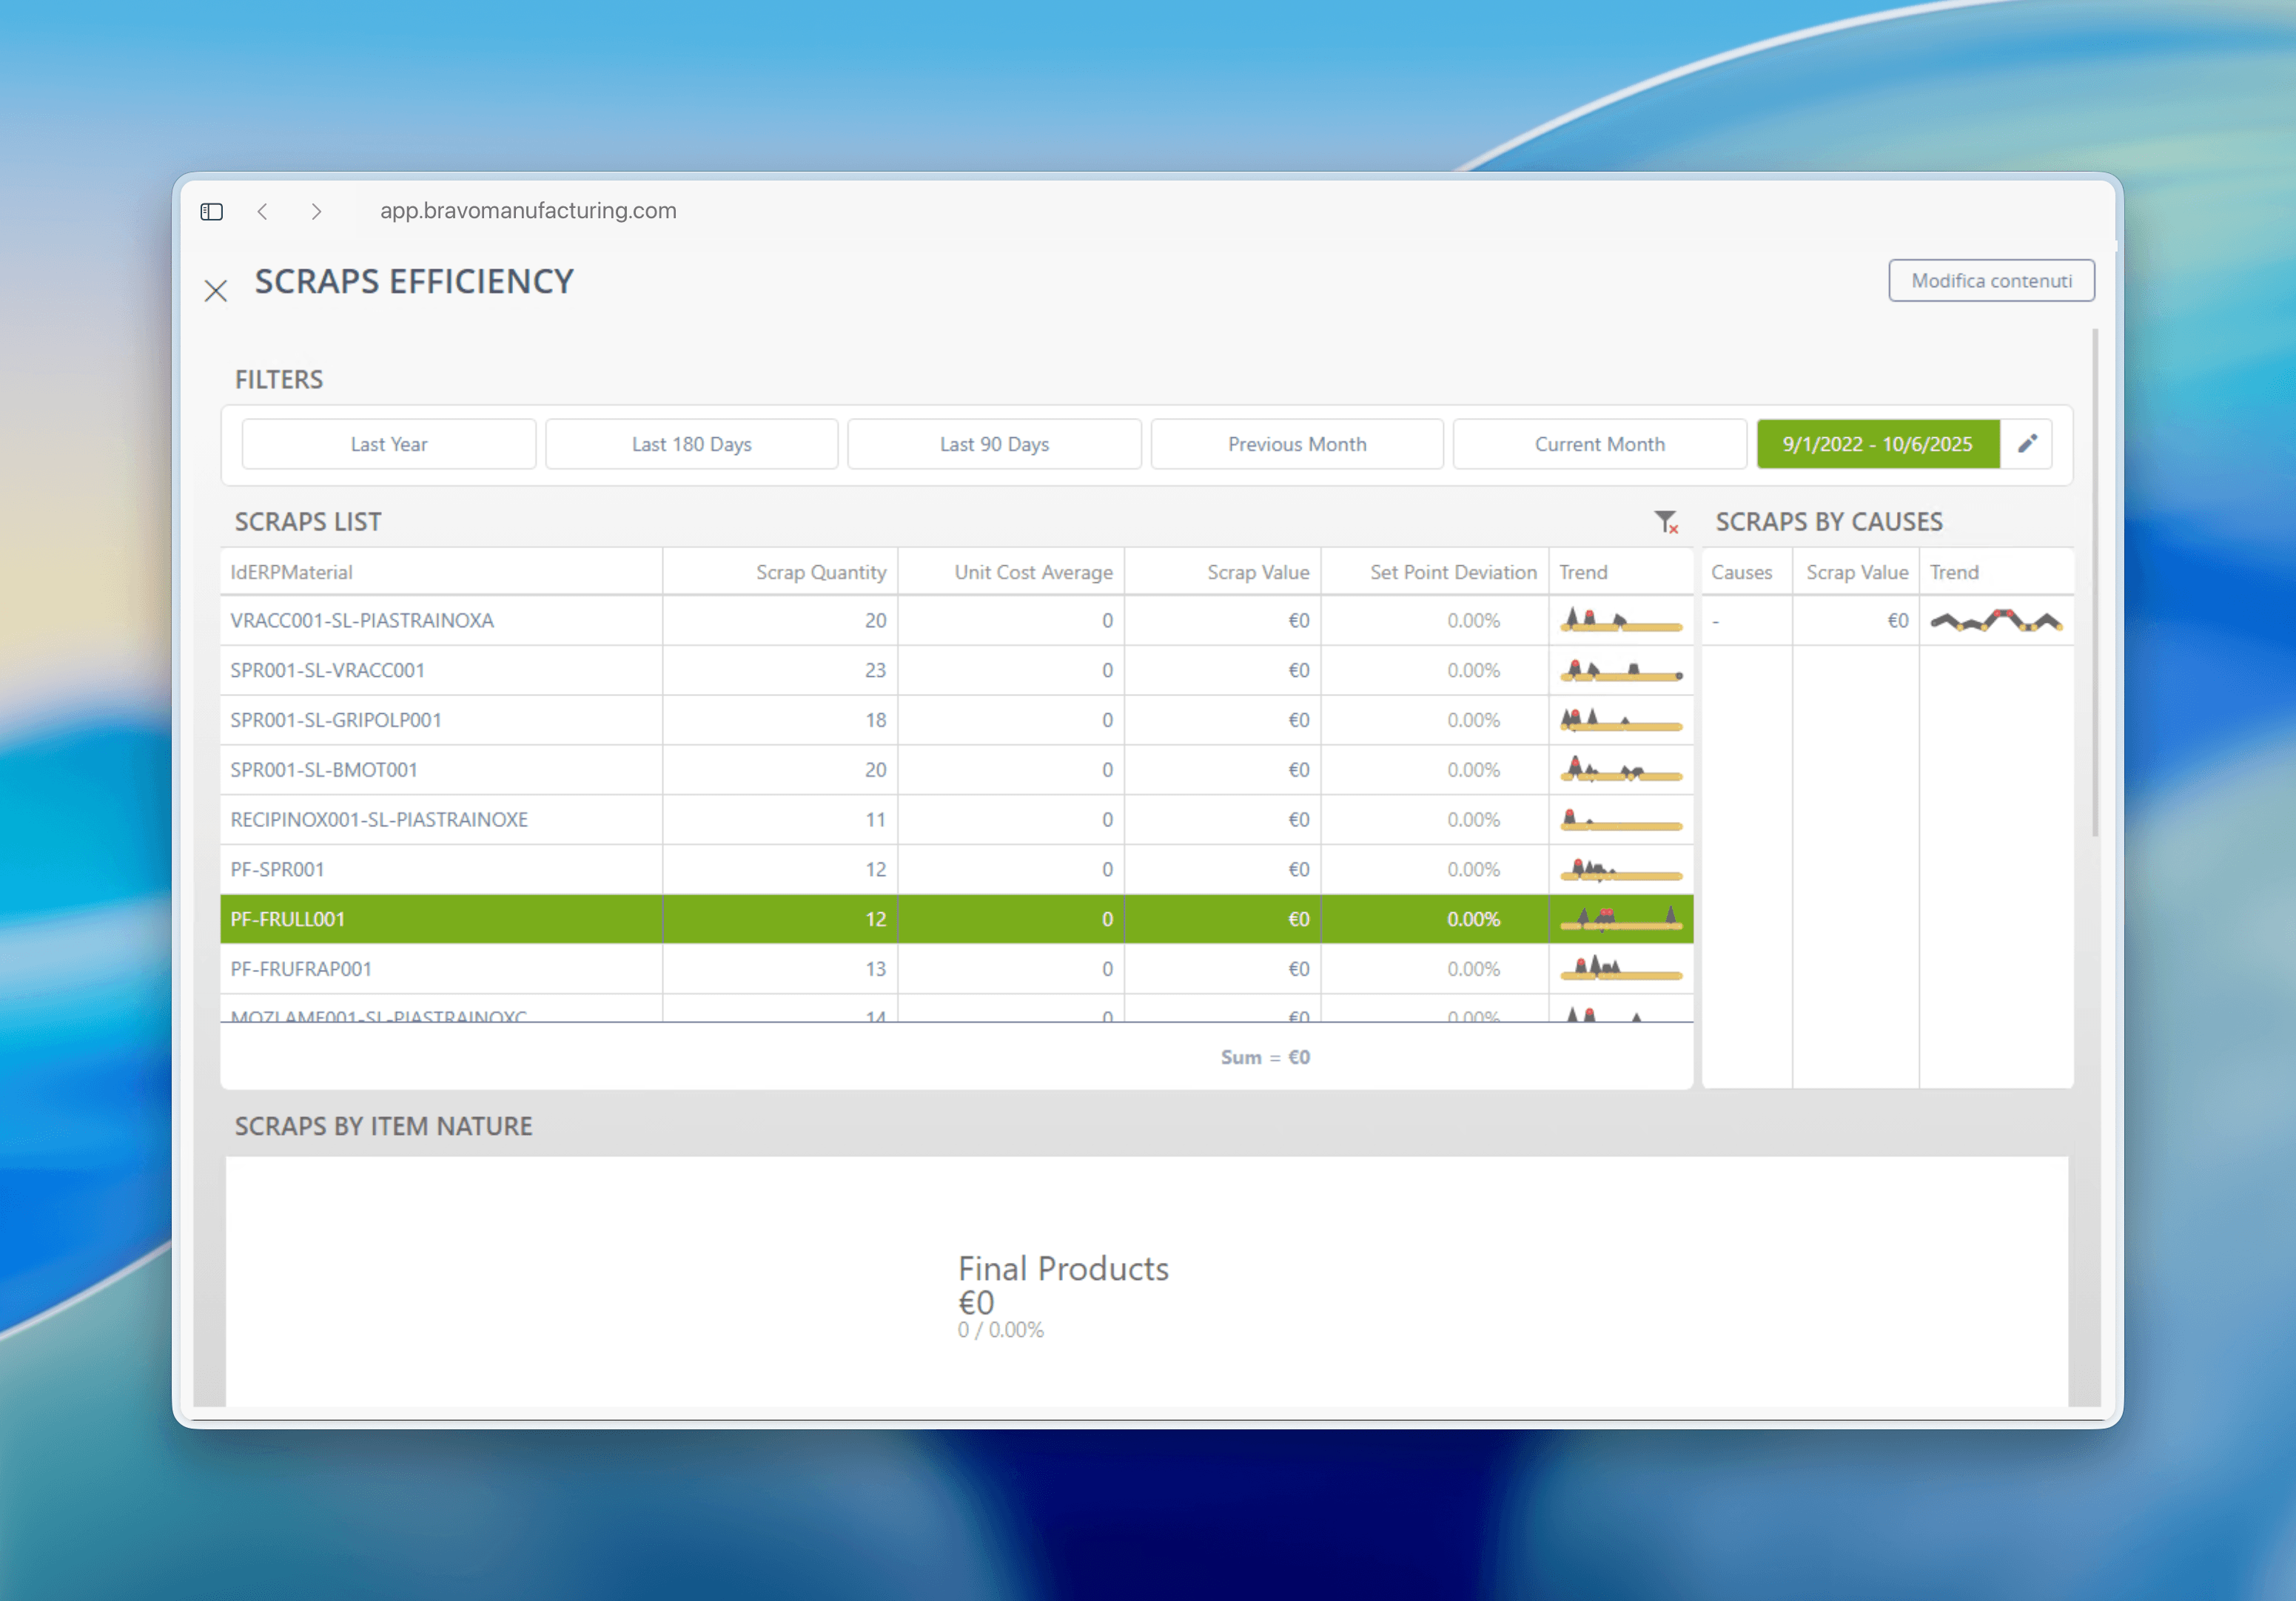
Task: Sort by the Scrap Quantity column header
Action: 820,573
